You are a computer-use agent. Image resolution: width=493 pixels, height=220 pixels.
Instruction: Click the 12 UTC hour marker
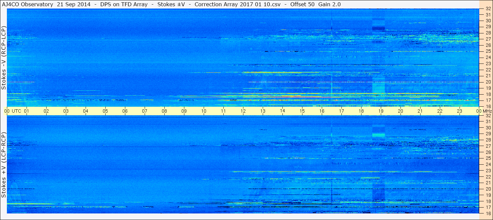point(243,111)
